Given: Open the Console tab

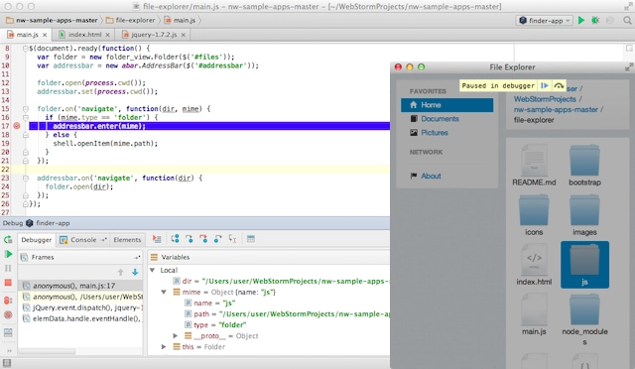Looking at the screenshot, I should click(82, 240).
